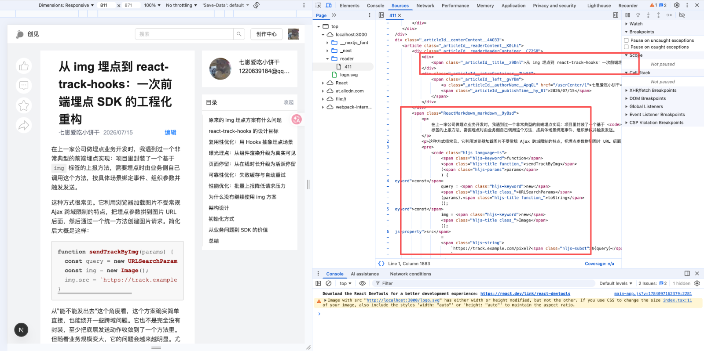Click the warnings count indicator in the DevTools tab bar
Image resolution: width=704 pixels, height=351 pixels.
tap(653, 5)
